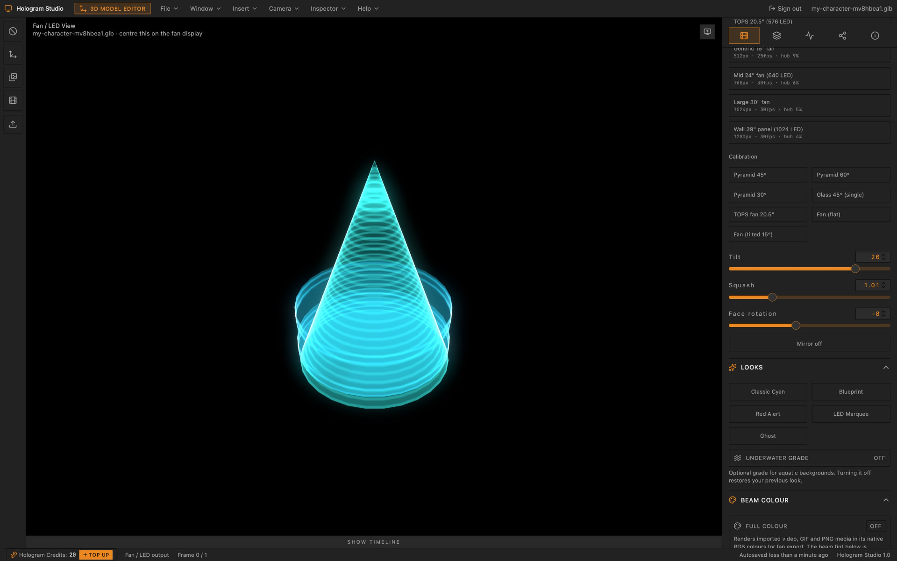This screenshot has height=561, width=897.
Task: Open the image gallery sidebar icon
Action: click(x=13, y=77)
